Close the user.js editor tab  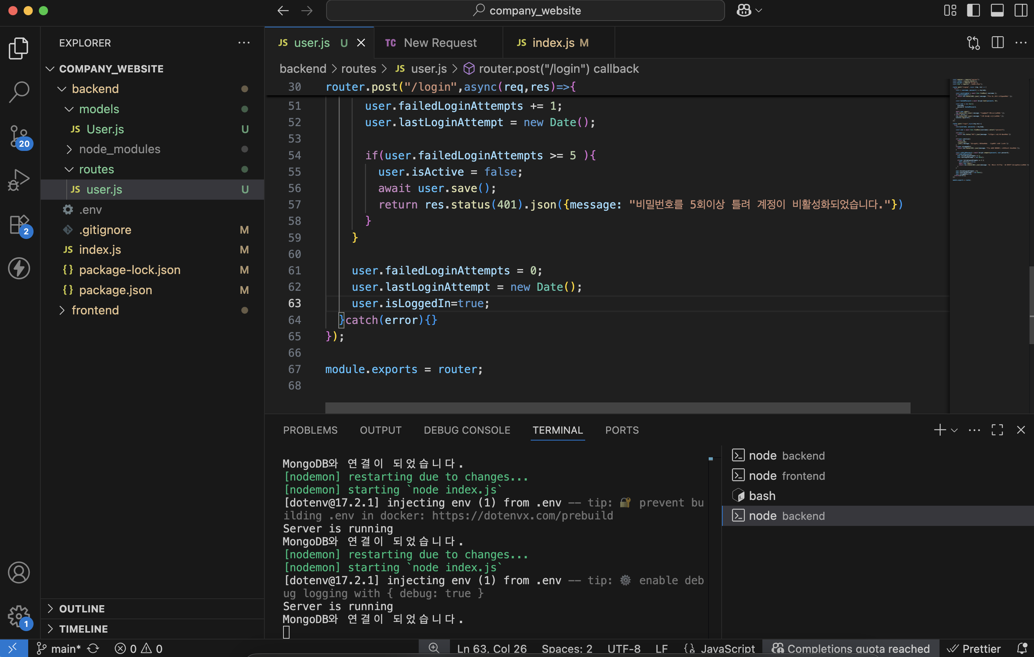click(x=361, y=43)
